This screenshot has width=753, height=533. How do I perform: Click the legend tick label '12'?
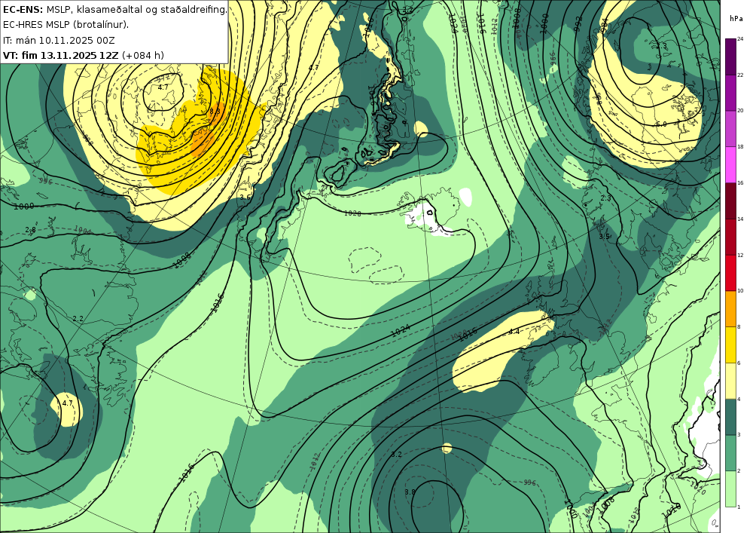tap(740, 255)
